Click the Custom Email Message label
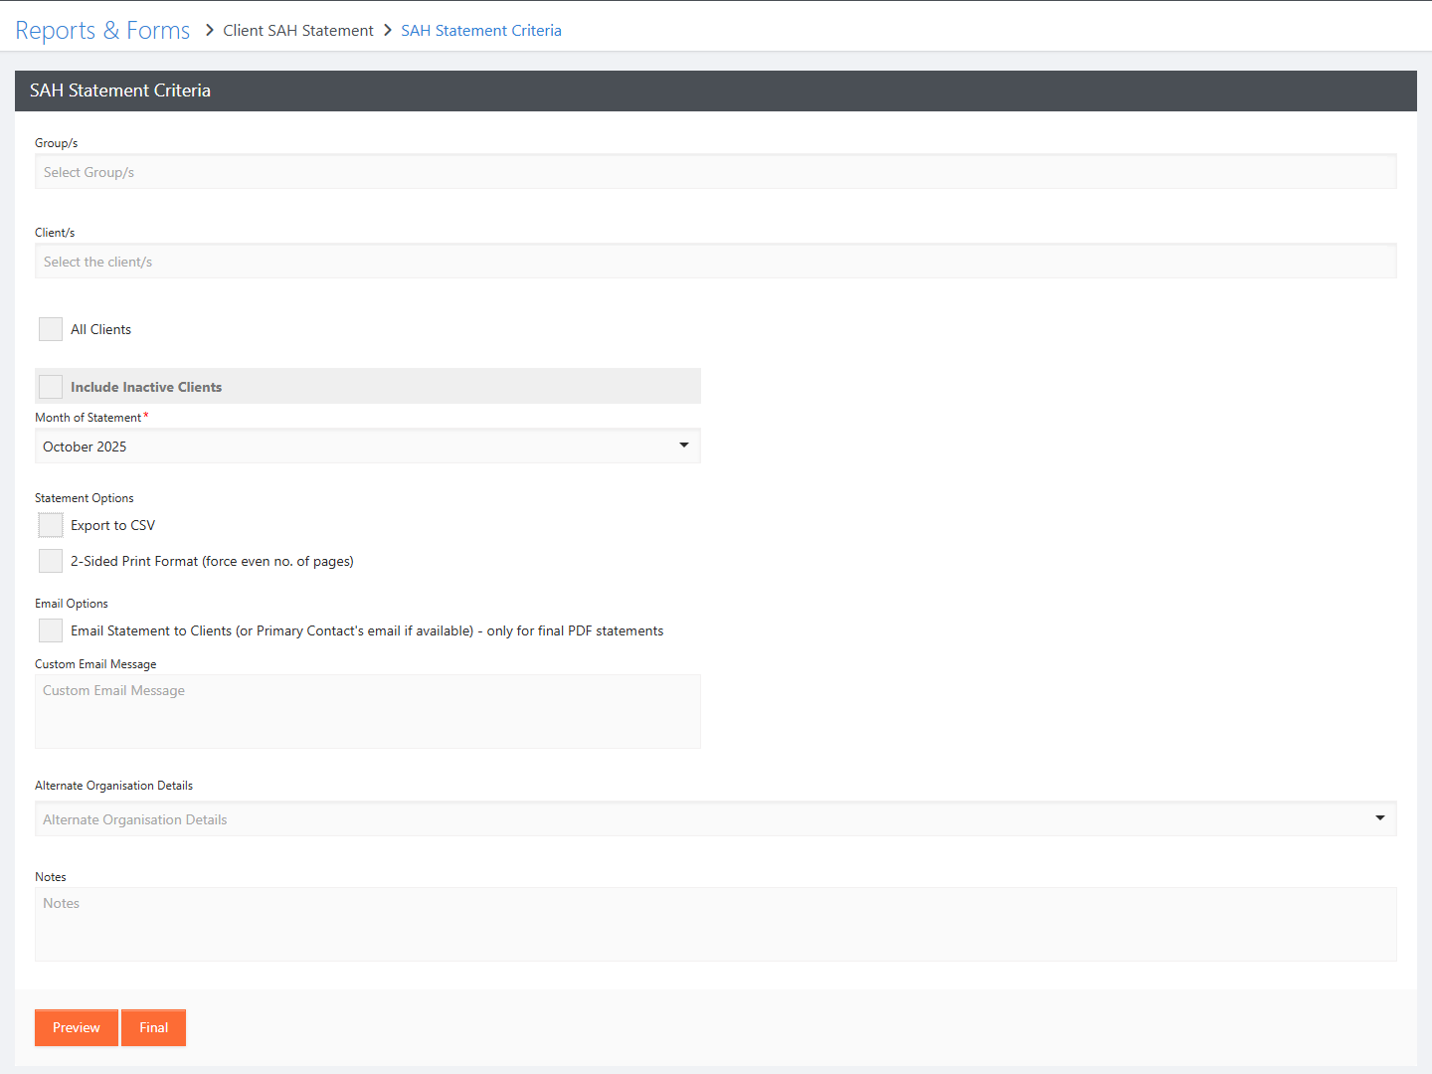 coord(95,664)
